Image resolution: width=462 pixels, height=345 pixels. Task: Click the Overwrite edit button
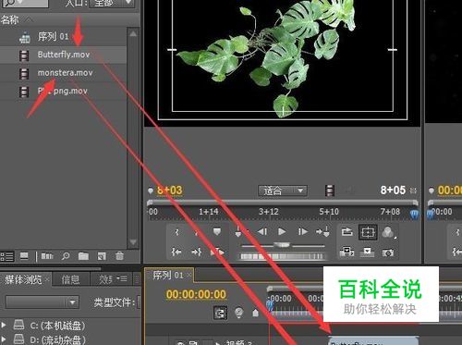[x=368, y=252]
